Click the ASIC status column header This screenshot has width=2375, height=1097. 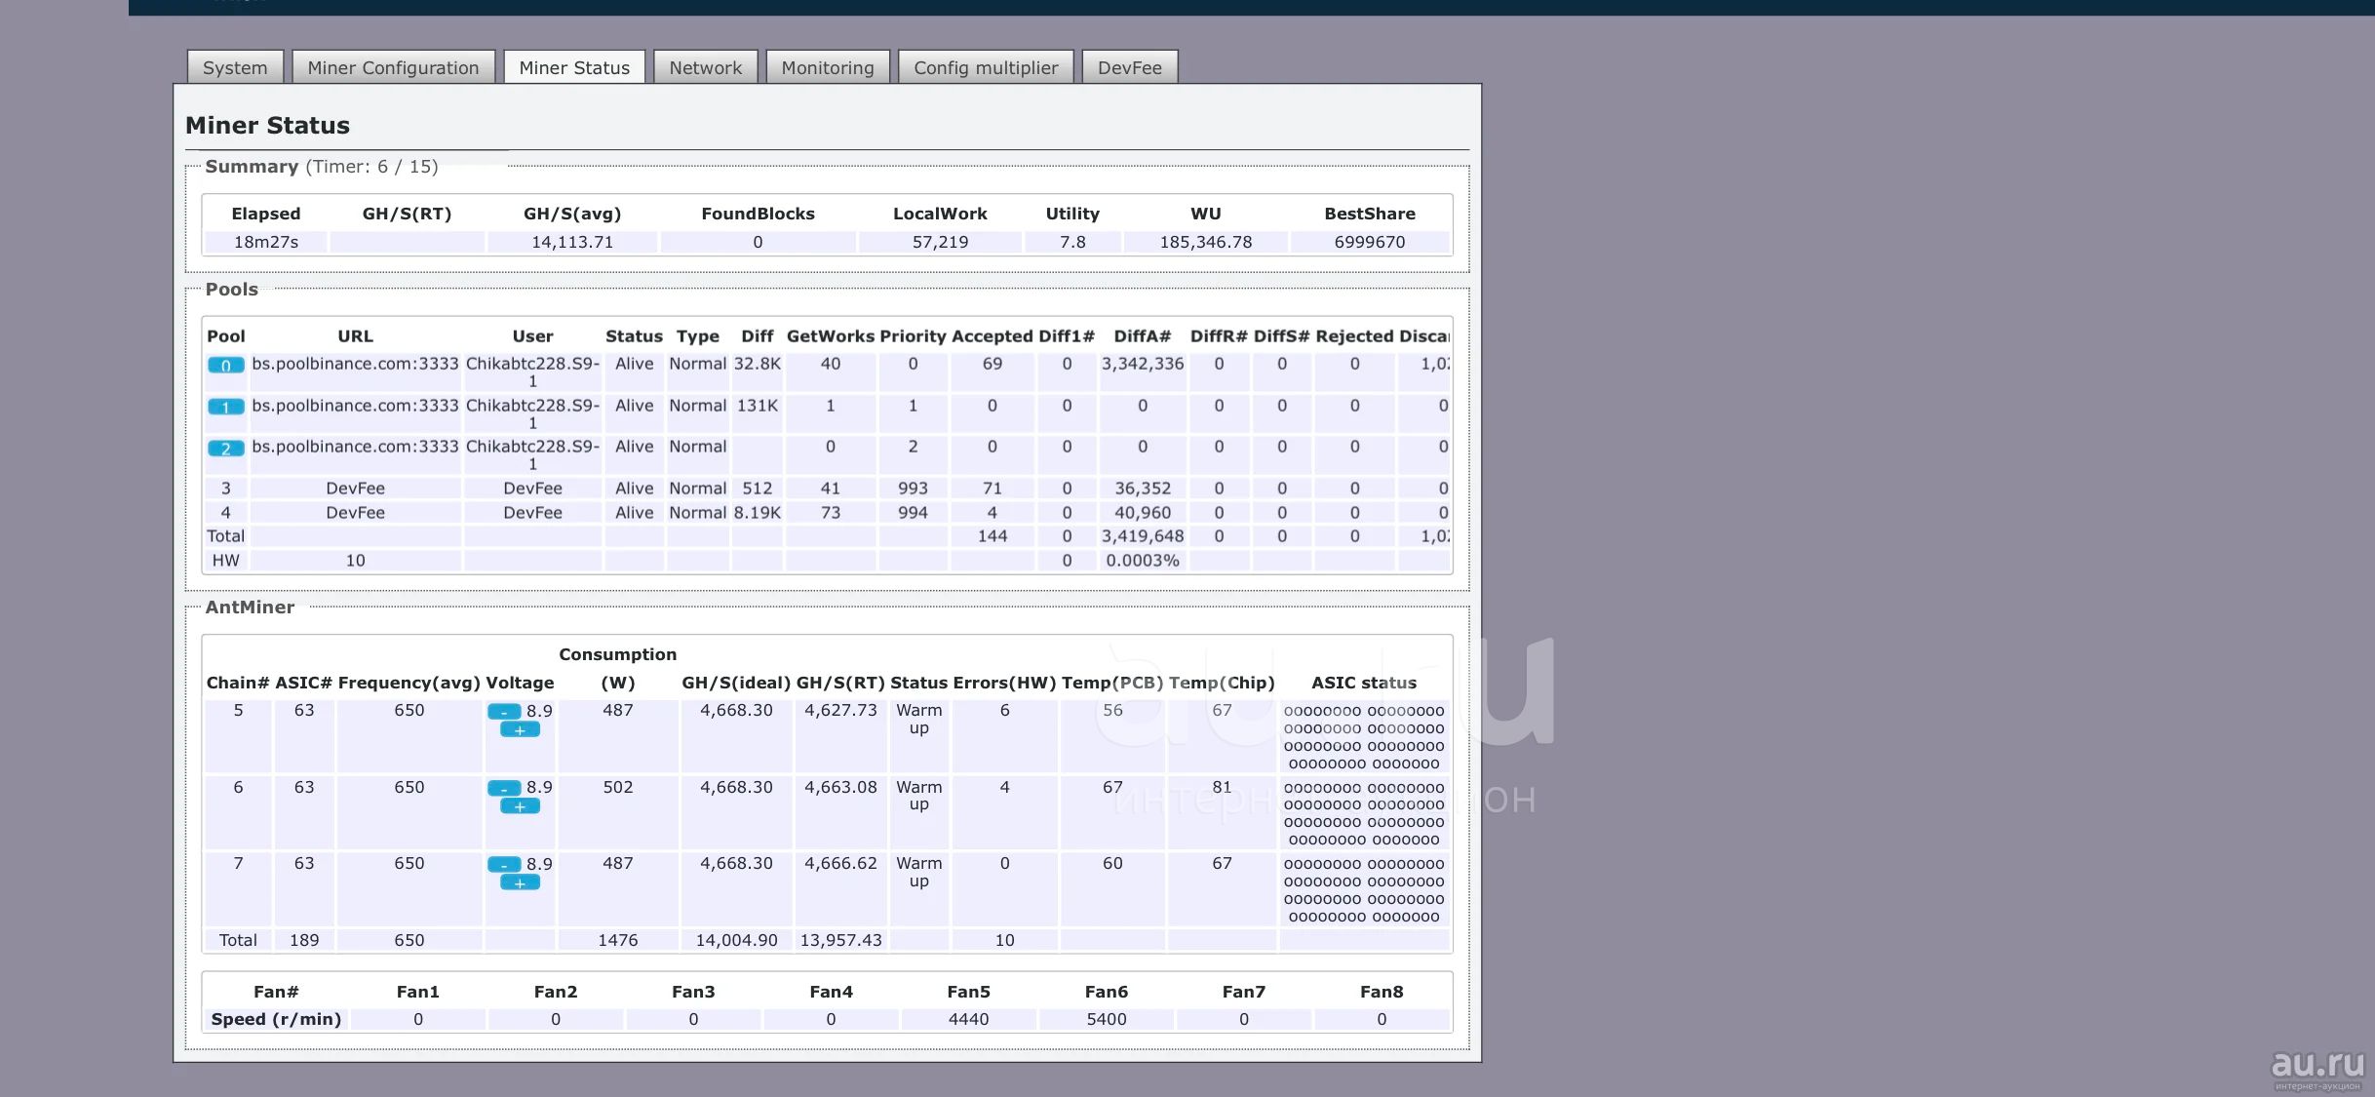click(1364, 683)
